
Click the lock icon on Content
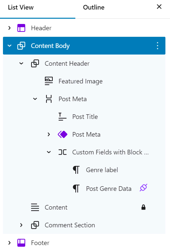[x=143, y=207]
